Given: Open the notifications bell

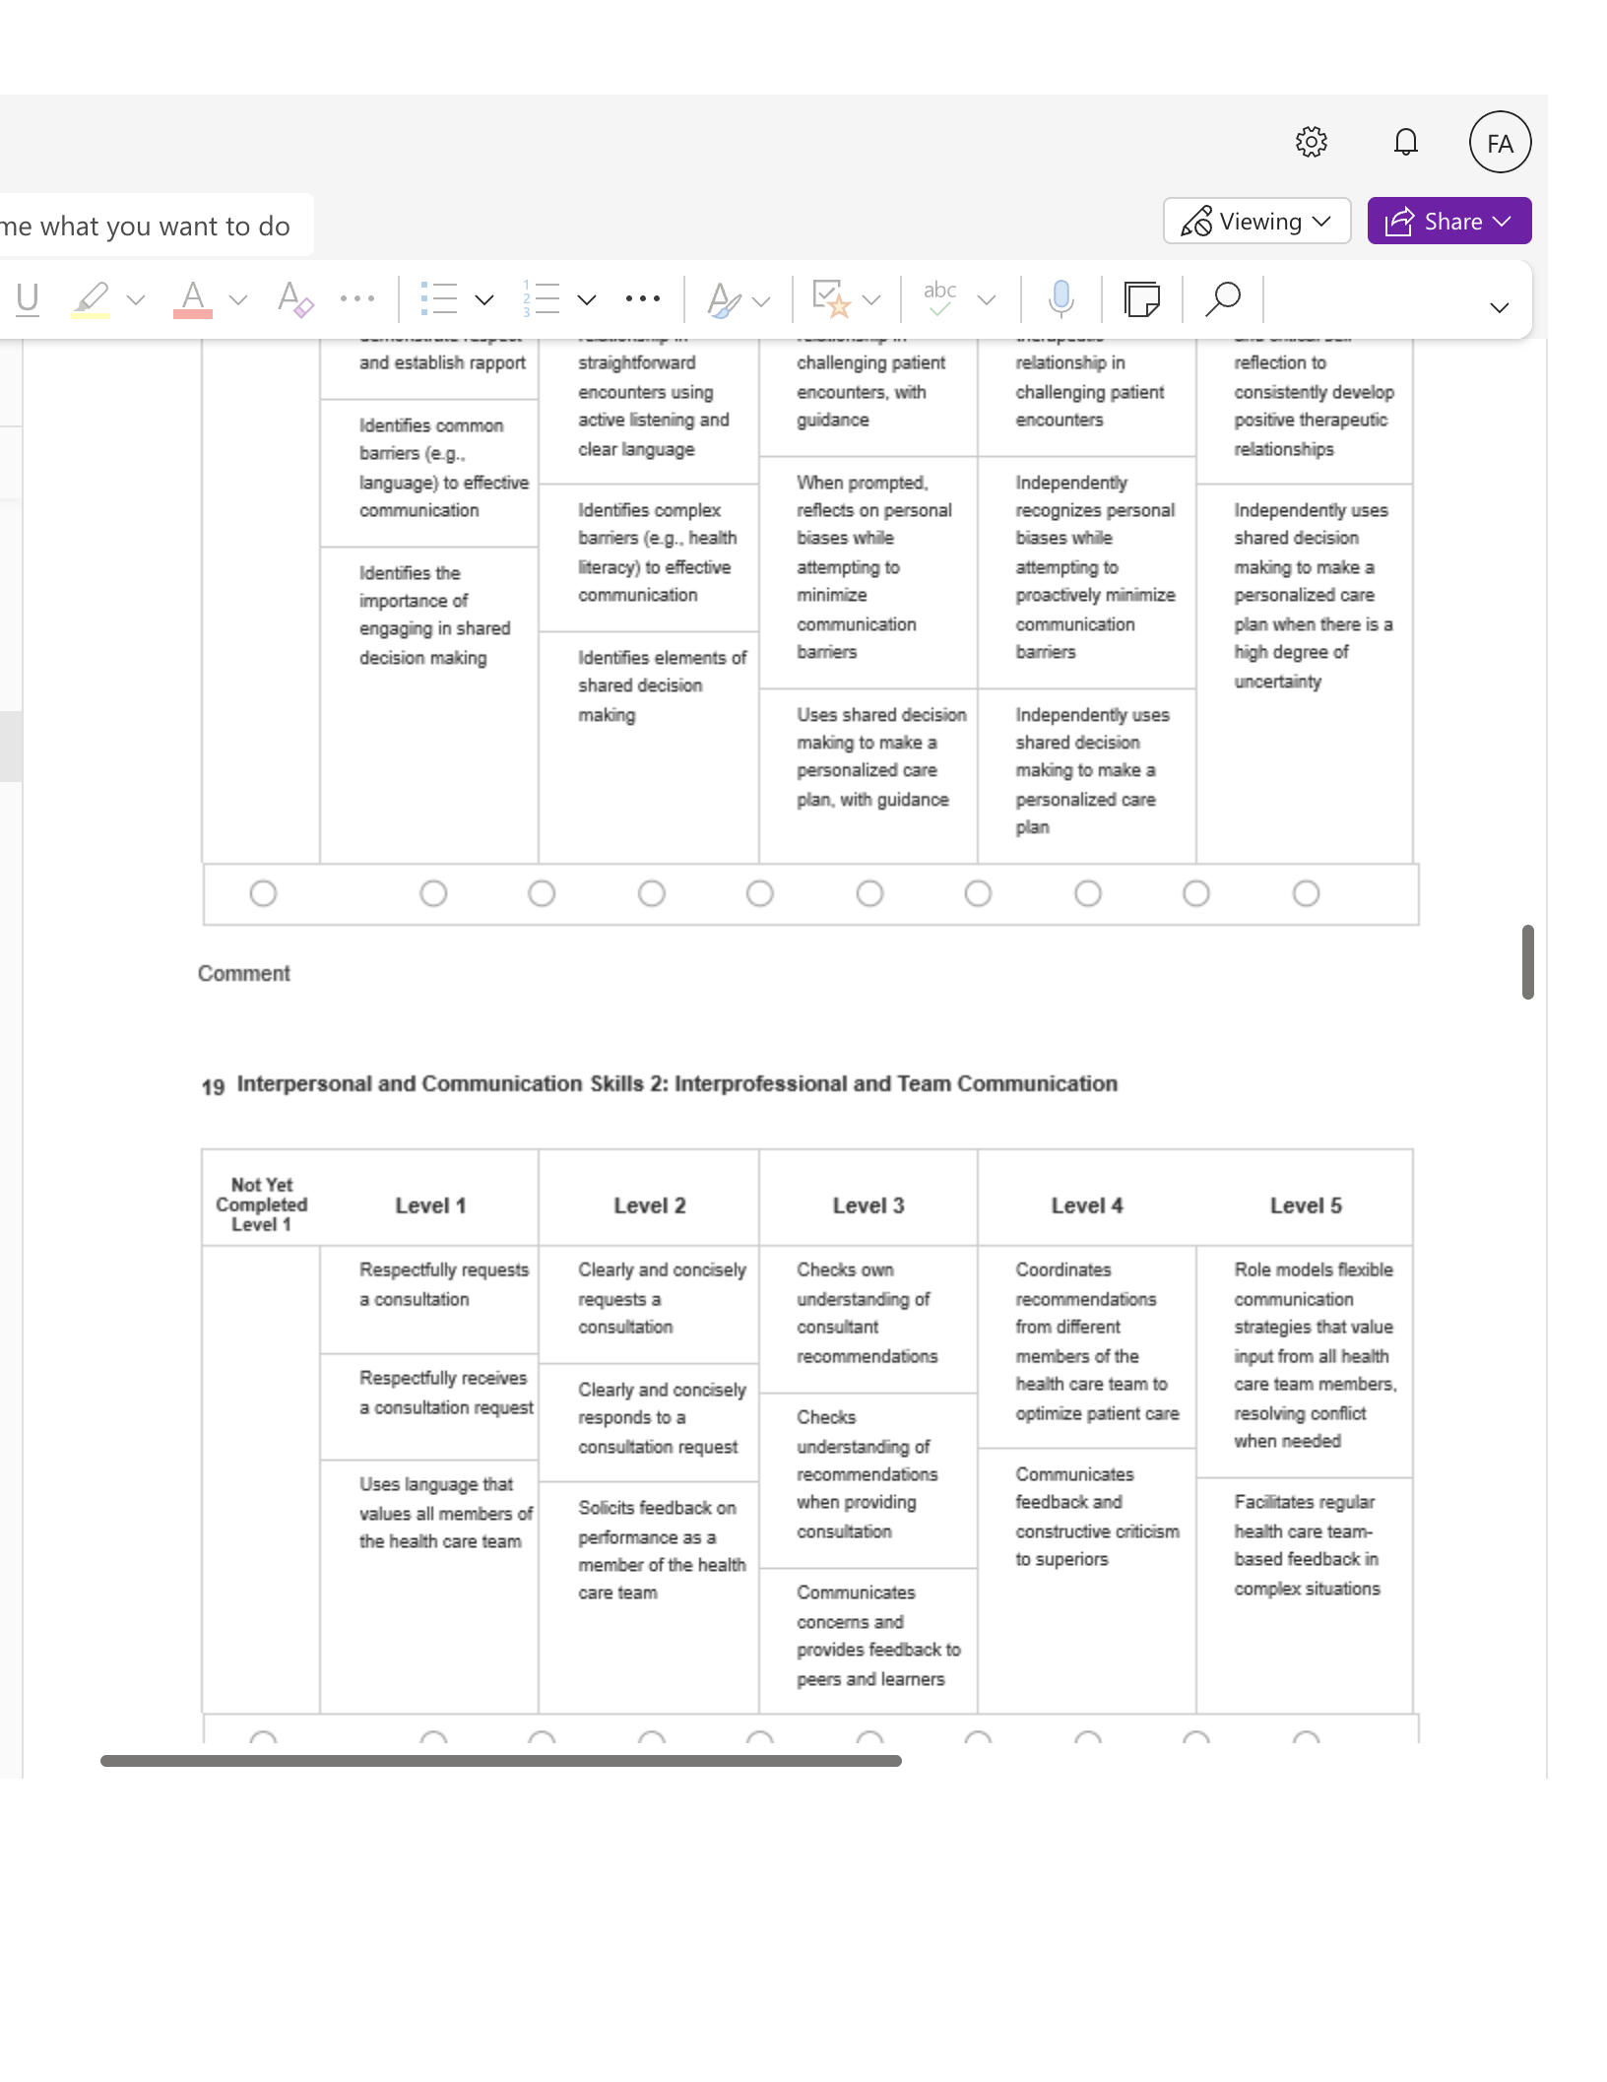Looking at the screenshot, I should coord(1405,142).
